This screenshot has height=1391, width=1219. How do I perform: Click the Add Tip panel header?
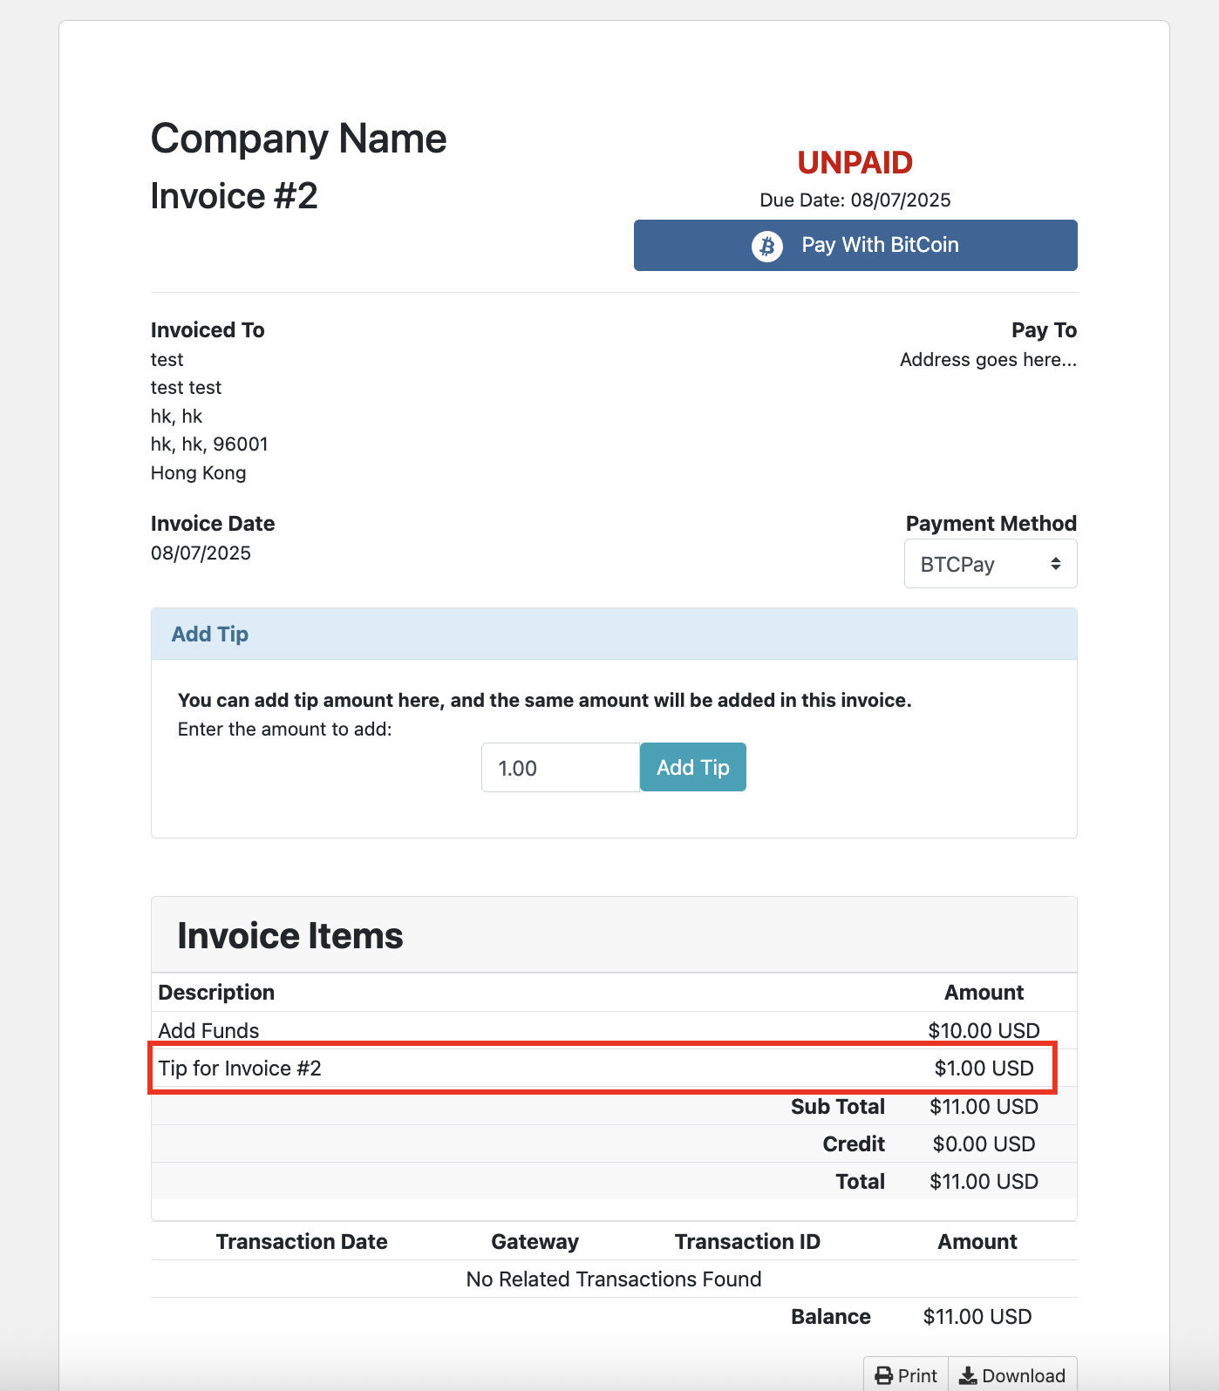[210, 634]
